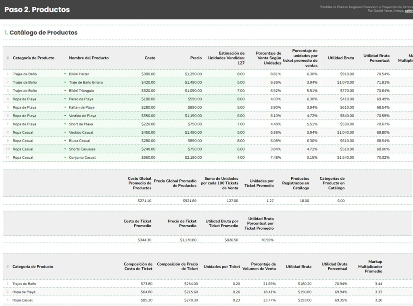Select the Vestido Casual cell
The width and height of the screenshot is (413, 306).
click(x=81, y=132)
